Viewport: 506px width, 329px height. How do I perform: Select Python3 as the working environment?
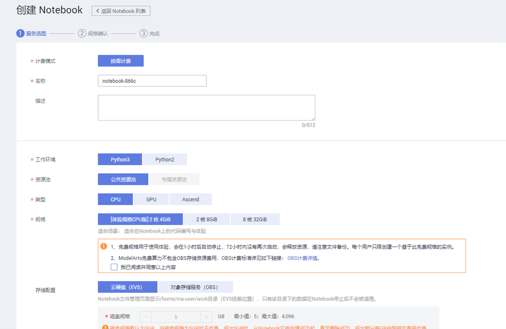coord(119,159)
